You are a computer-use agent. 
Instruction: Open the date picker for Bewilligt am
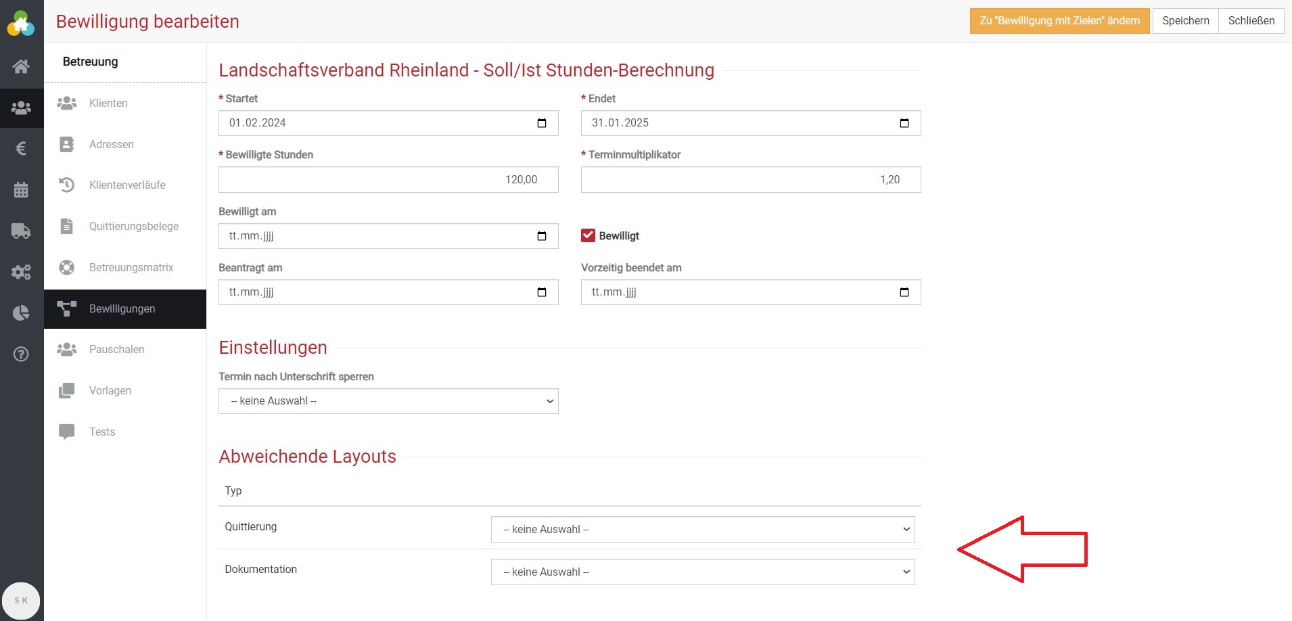542,236
